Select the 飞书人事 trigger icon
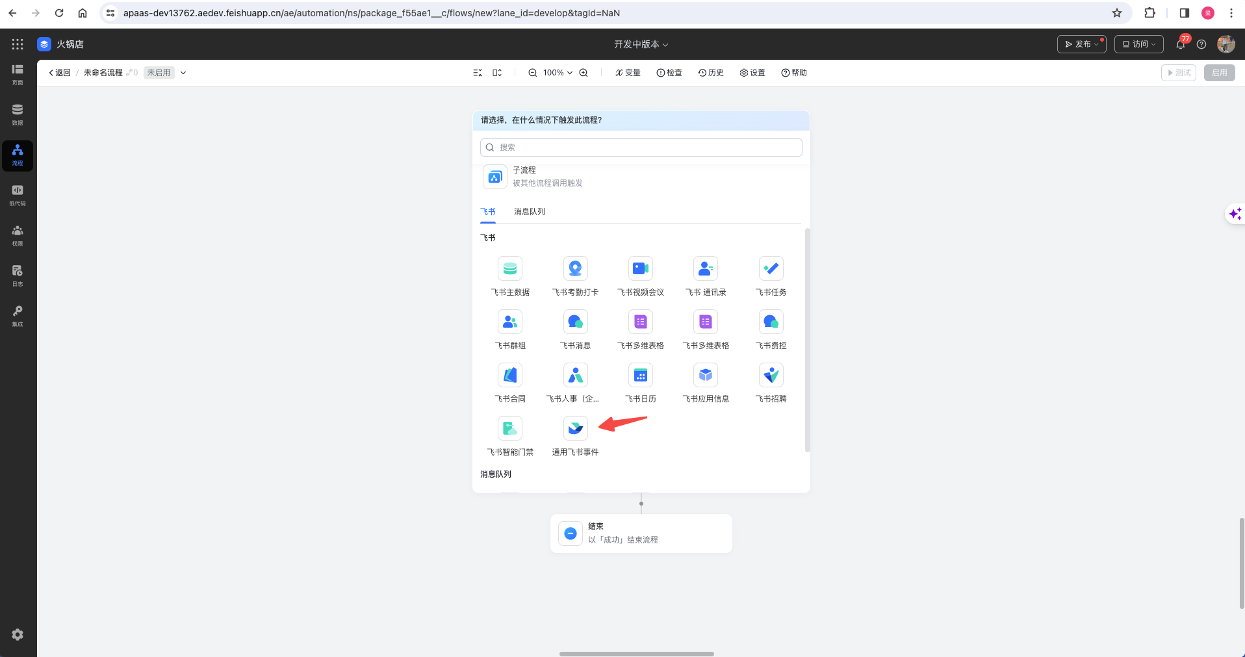Viewport: 1245px width, 657px height. pyautogui.click(x=575, y=375)
